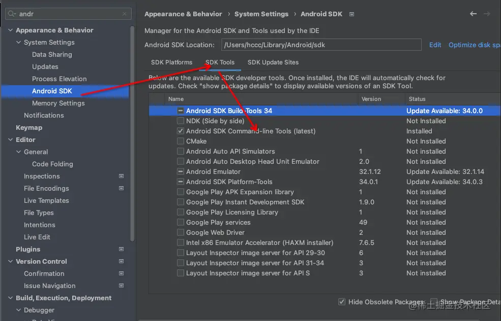Open the Notifications settings page
This screenshot has height=321, width=501.
[44, 115]
